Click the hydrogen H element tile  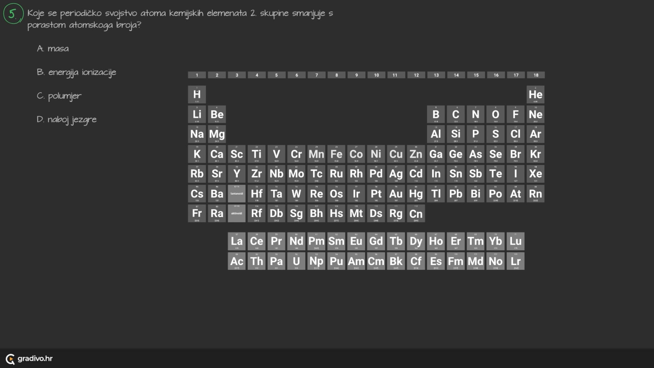pyautogui.click(x=197, y=94)
